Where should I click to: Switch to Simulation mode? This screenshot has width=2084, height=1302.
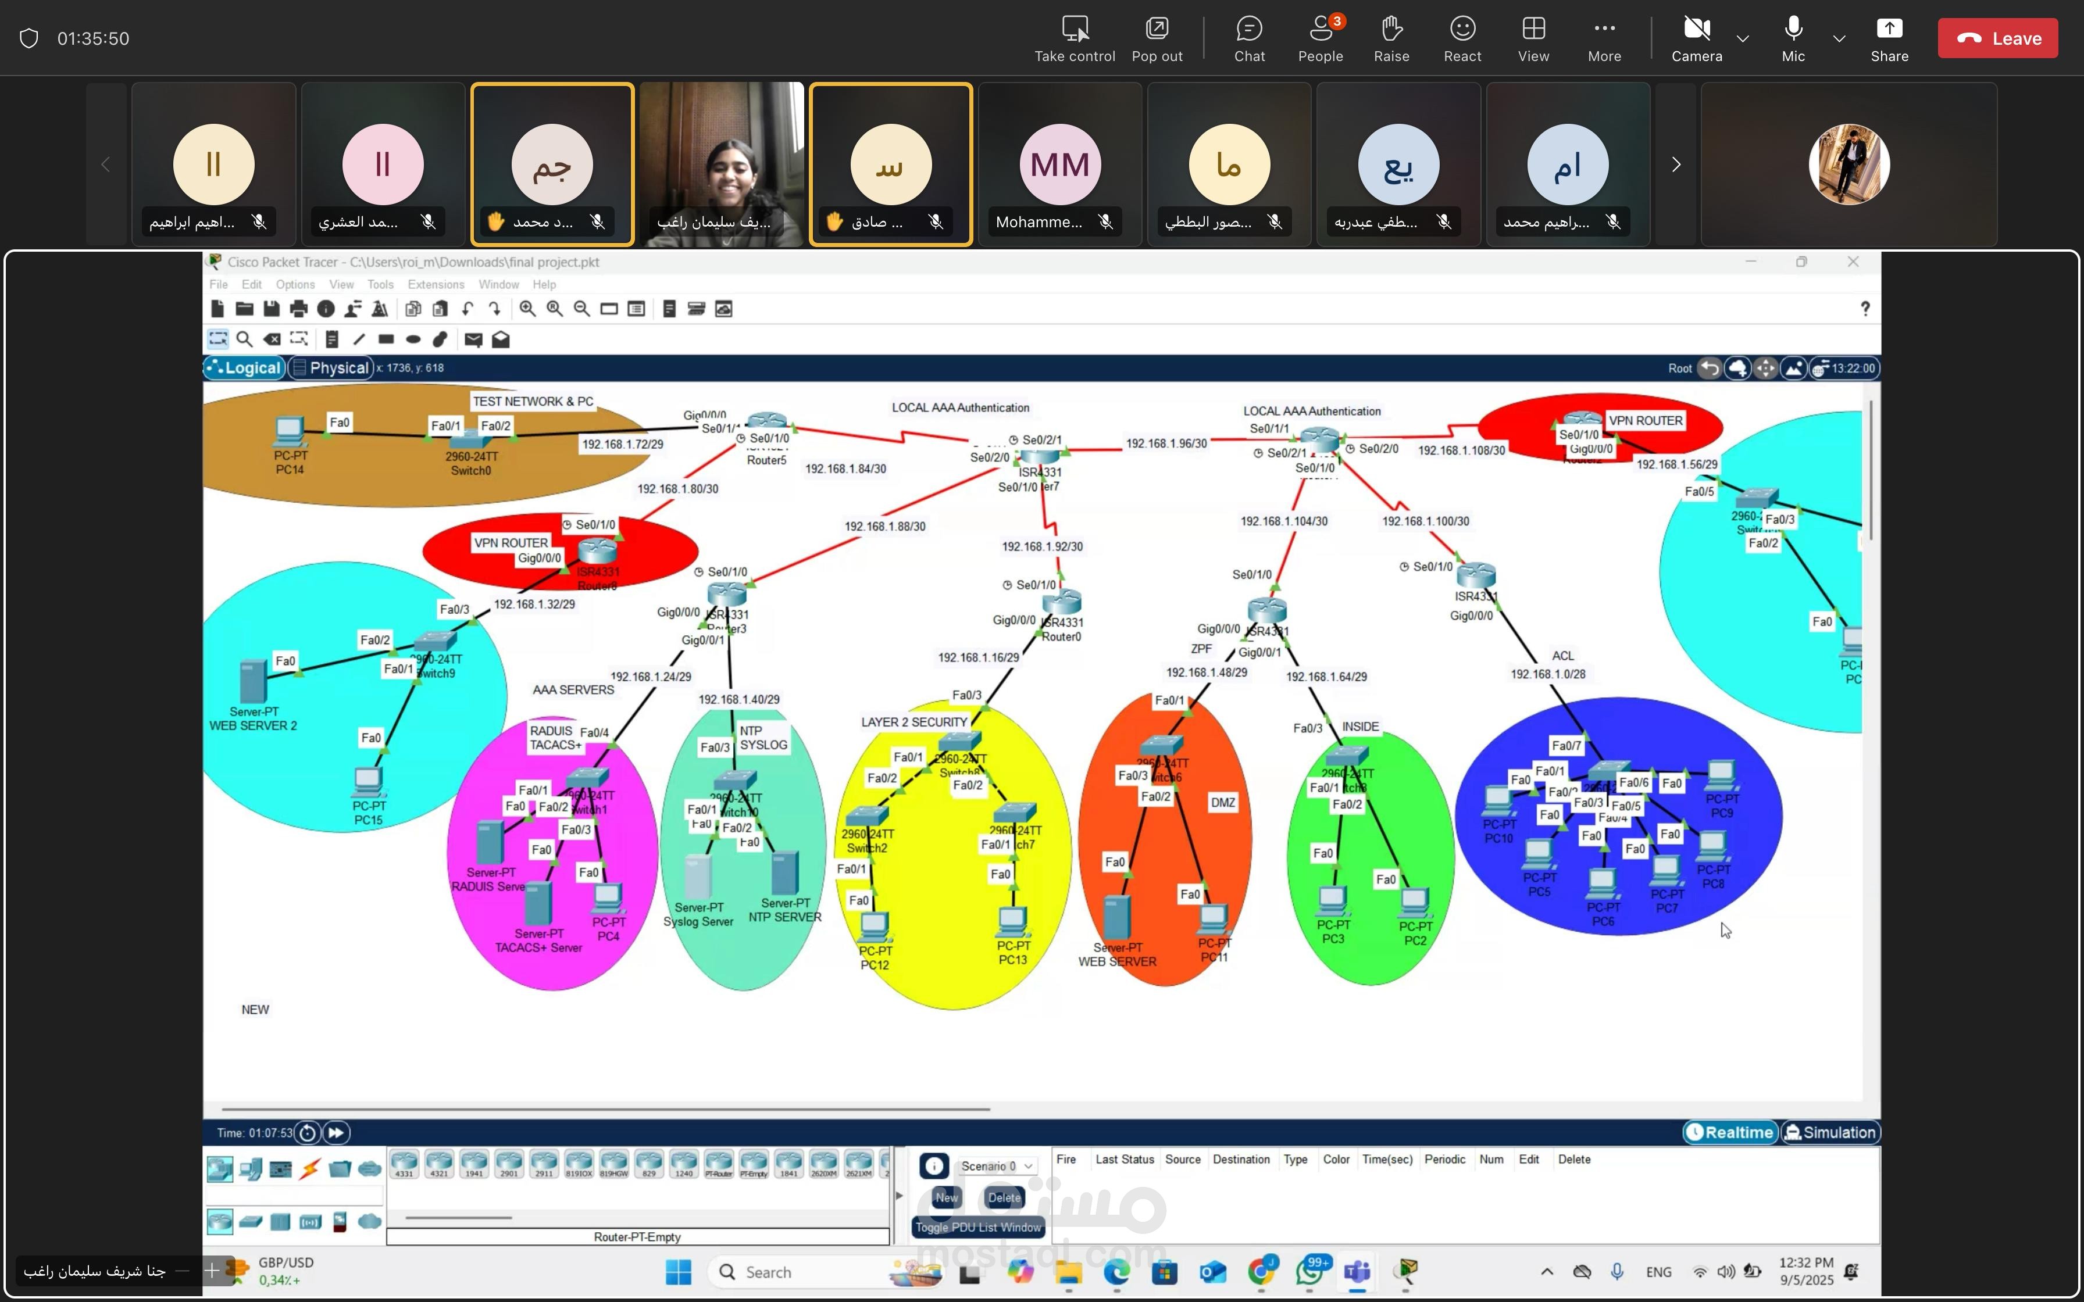click(1830, 1132)
